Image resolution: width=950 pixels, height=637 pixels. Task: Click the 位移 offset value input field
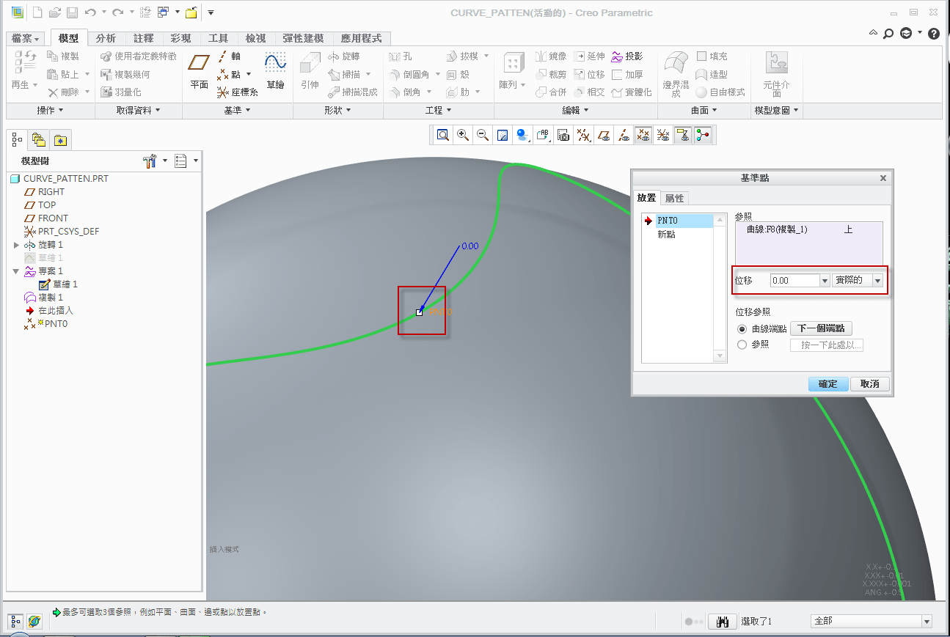tap(794, 281)
